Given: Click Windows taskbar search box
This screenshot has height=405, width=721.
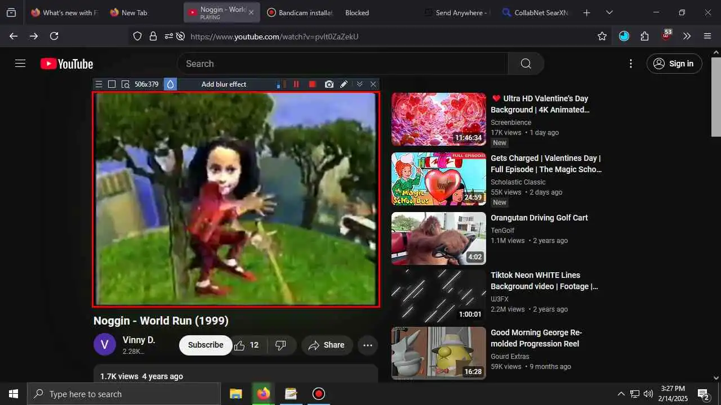Looking at the screenshot, I should tap(124, 394).
